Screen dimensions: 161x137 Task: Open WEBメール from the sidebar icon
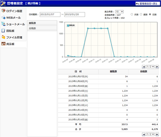(3, 17)
